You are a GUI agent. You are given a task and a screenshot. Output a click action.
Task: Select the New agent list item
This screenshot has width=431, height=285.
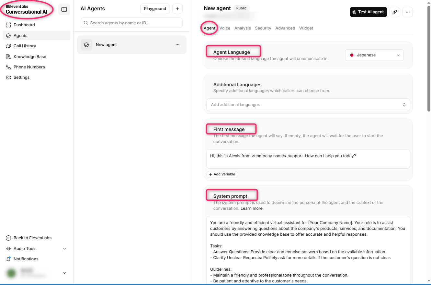coord(132,45)
